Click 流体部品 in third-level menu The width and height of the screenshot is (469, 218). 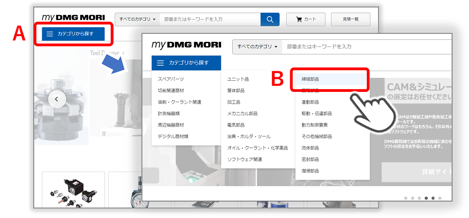[310, 148]
